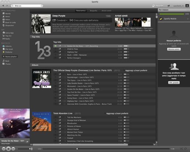Skip to the next track
190x152 pixels.
(13, 149)
